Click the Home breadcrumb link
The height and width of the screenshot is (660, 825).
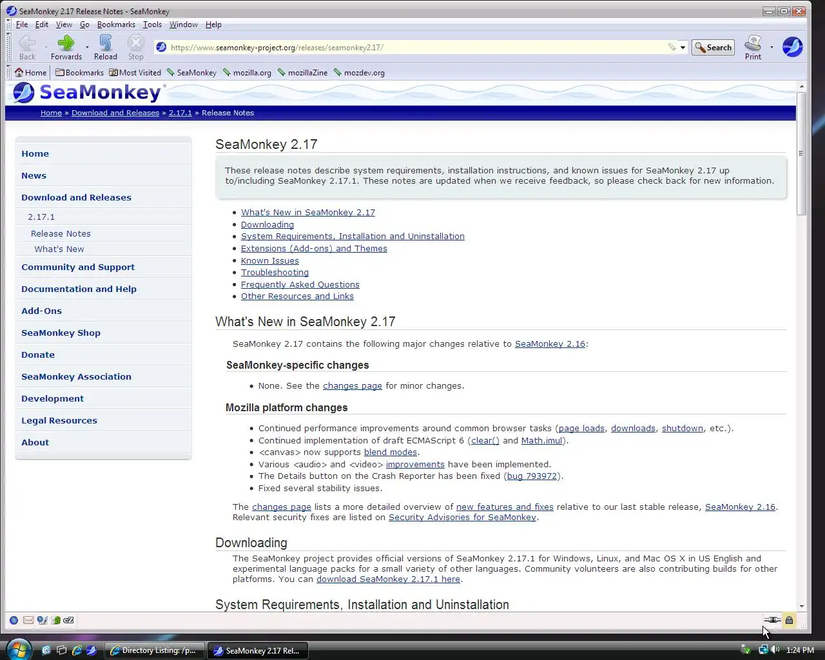tap(51, 113)
